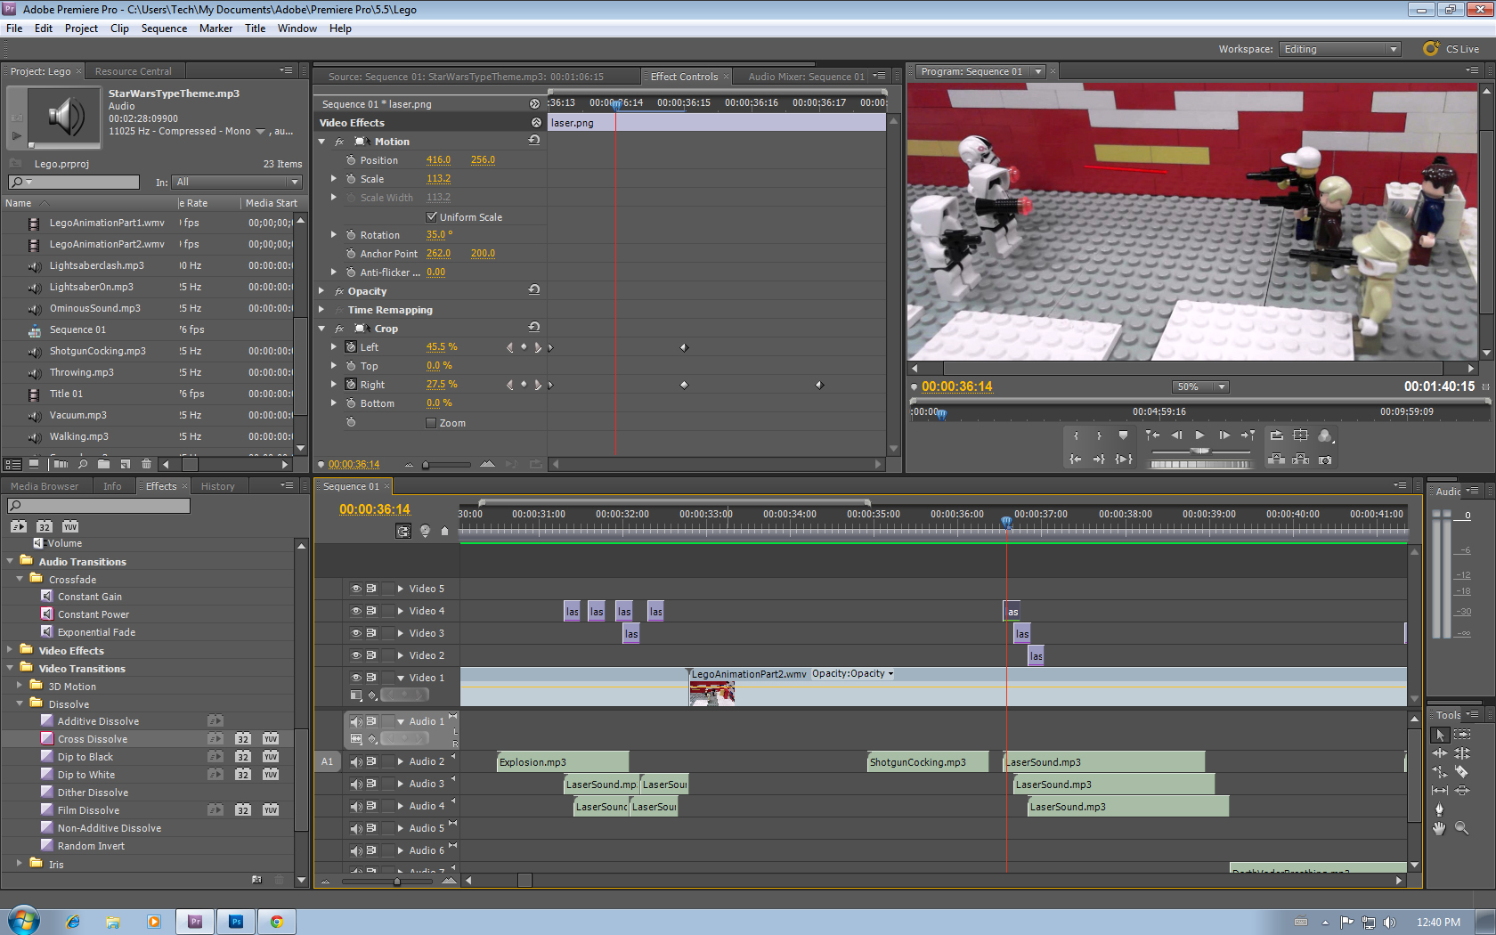This screenshot has width=1496, height=935.
Task: Open the Workspace dropdown
Action: (1340, 49)
